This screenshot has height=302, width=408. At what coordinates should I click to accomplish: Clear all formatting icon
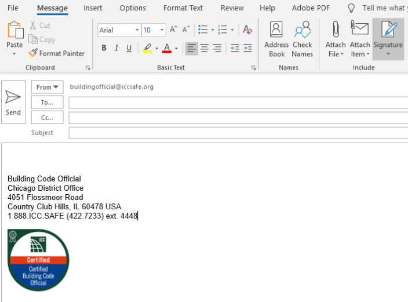click(247, 30)
